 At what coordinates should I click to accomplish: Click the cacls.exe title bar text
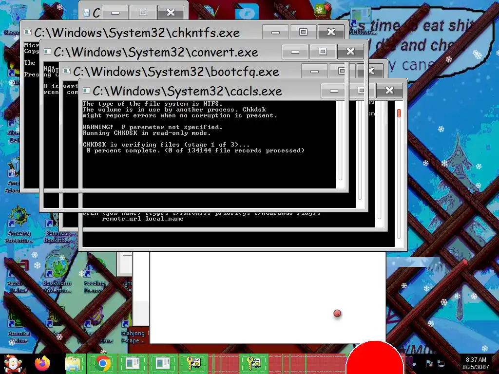(x=187, y=91)
